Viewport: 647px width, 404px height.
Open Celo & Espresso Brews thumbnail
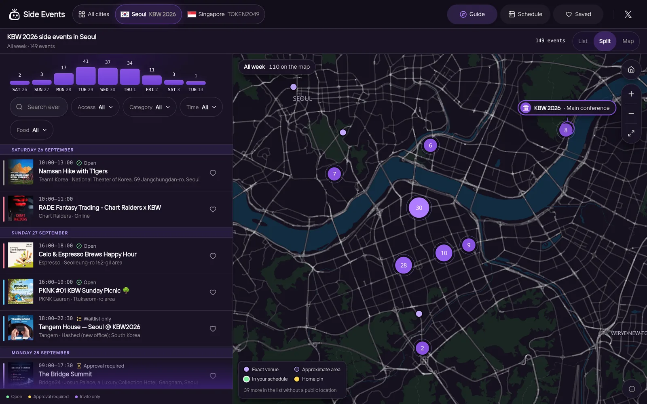[21, 255]
